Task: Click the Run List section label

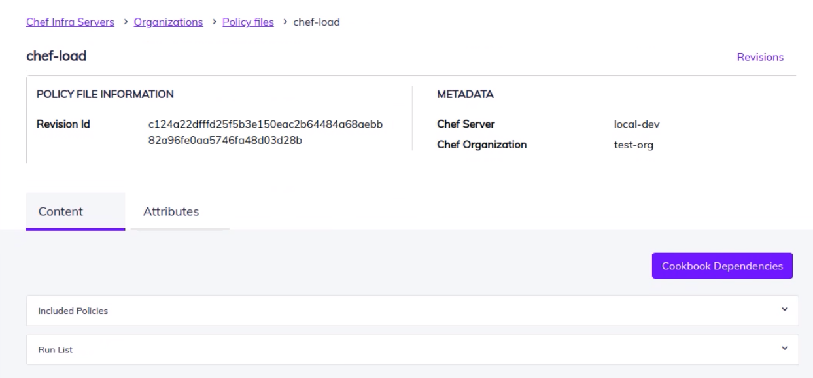Action: 54,350
